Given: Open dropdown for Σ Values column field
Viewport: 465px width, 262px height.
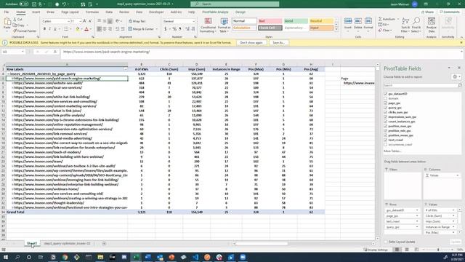Looking at the screenshot, I should (x=457, y=175).
